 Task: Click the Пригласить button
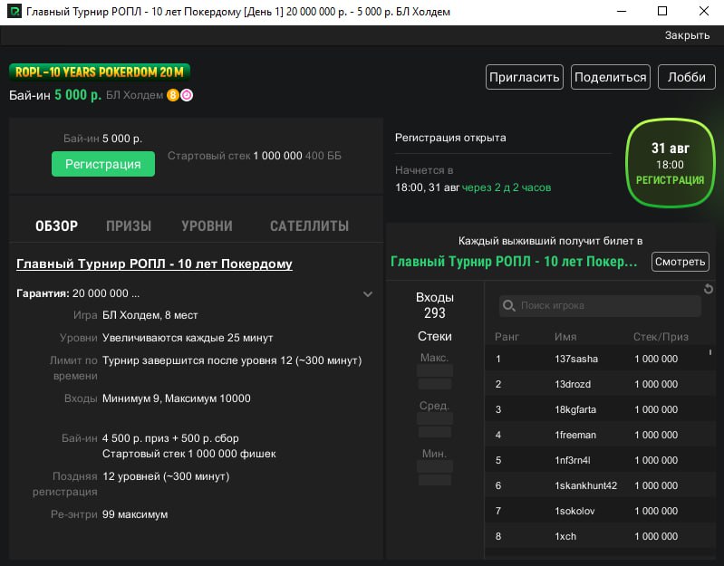click(x=525, y=77)
